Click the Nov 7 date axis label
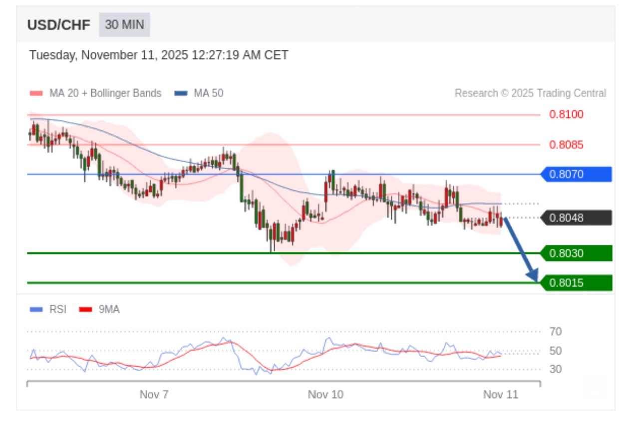Image resolution: width=628 pixels, height=436 pixels. click(154, 395)
